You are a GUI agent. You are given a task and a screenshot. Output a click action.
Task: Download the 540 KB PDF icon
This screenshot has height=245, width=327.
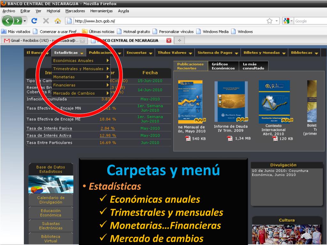188,138
